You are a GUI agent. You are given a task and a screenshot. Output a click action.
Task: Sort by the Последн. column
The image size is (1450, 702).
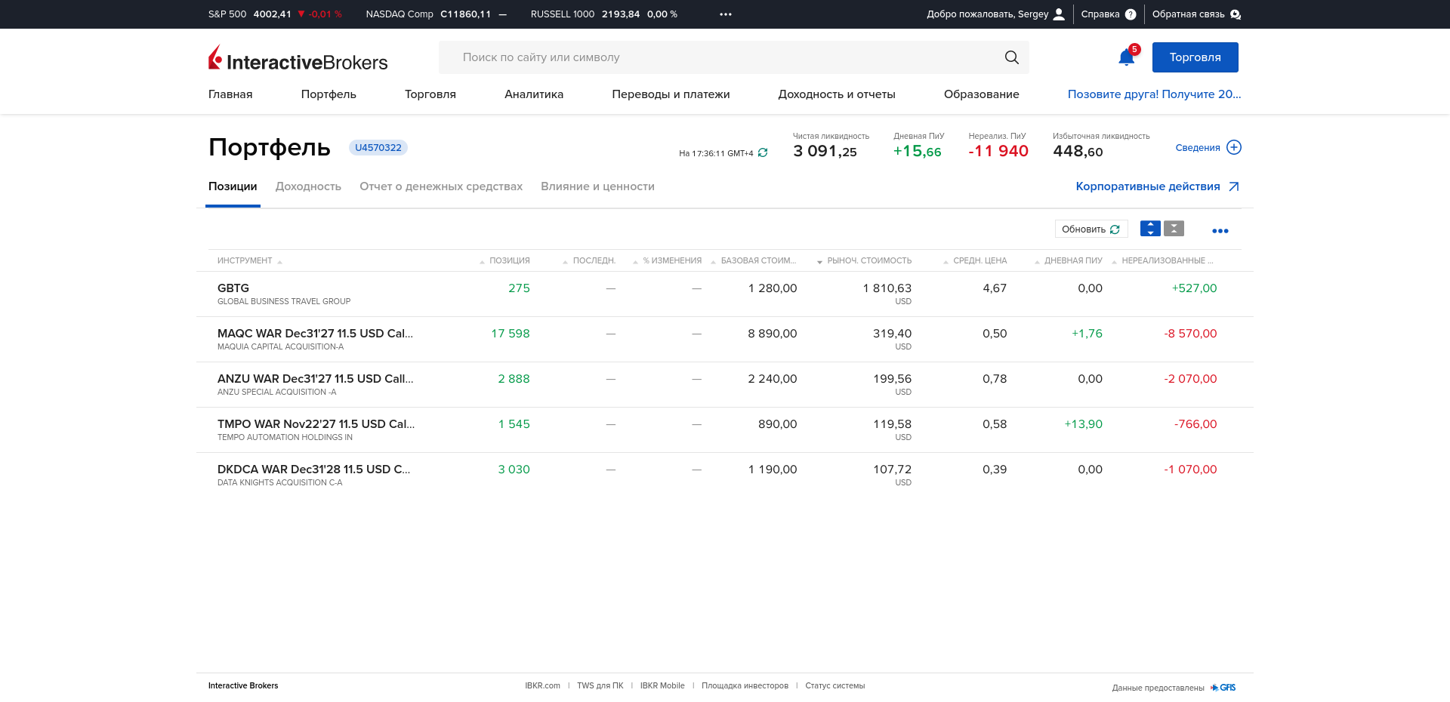tap(594, 260)
